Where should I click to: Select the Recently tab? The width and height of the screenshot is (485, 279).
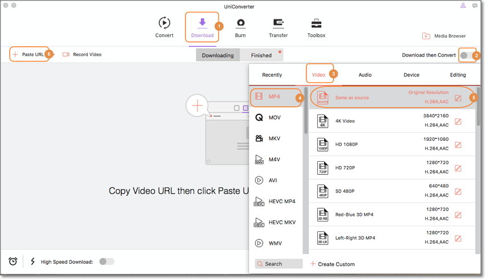tap(272, 75)
